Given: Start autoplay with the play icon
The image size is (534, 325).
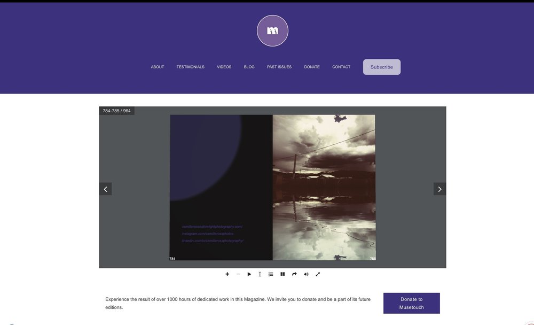Looking at the screenshot, I should (249, 274).
